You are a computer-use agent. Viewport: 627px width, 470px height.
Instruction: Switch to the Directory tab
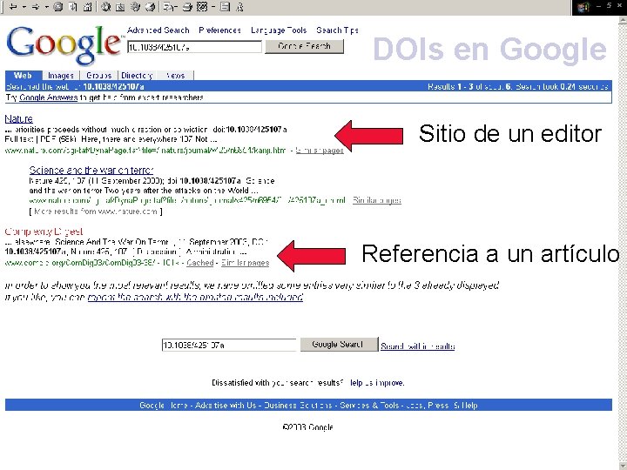coord(137,76)
